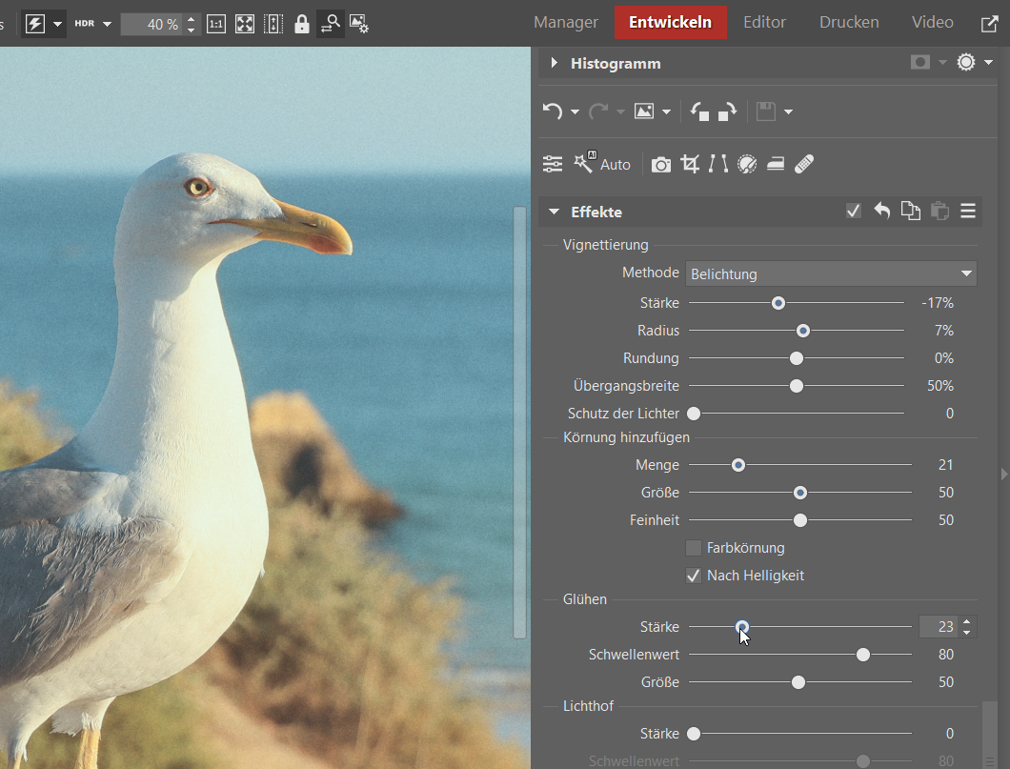The width and height of the screenshot is (1010, 769).
Task: Click the retouching bandage tool
Action: click(x=803, y=165)
